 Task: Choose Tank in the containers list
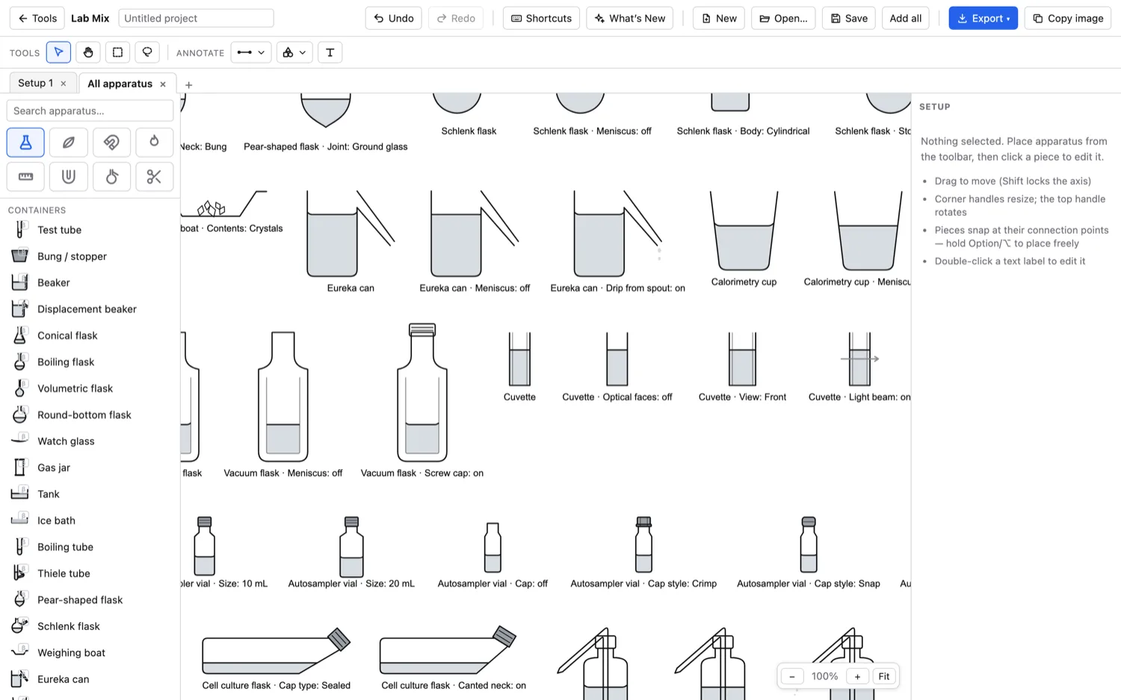90,494
